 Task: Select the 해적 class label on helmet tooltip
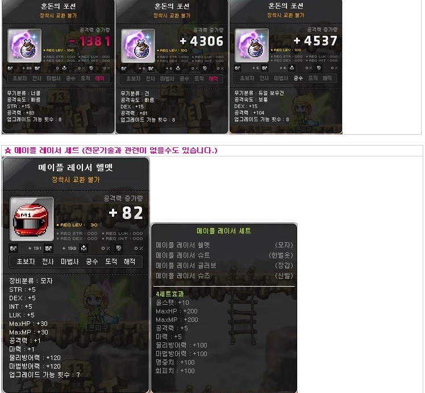coord(130,262)
